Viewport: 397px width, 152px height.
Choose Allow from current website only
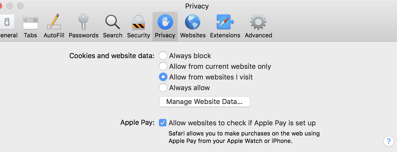pyautogui.click(x=163, y=66)
